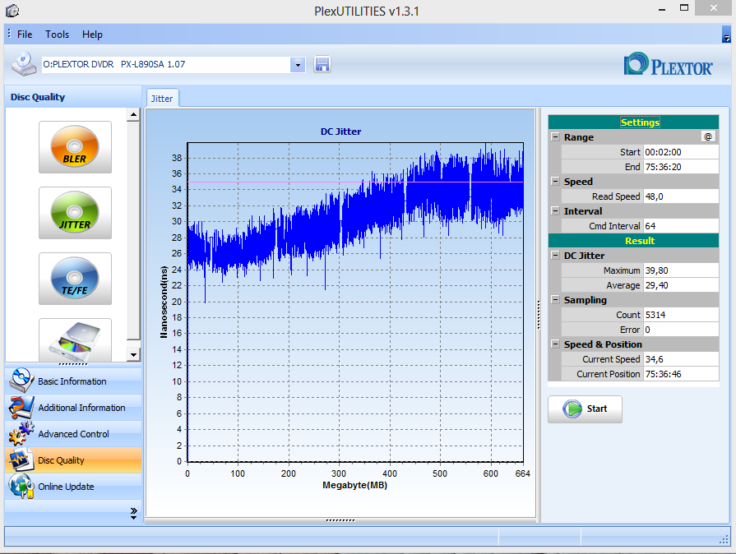Image resolution: width=736 pixels, height=554 pixels.
Task: Edit the Read Speed value
Action: coord(681,196)
